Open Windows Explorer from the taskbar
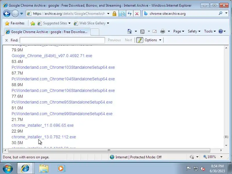The image size is (232, 174). 44,168
